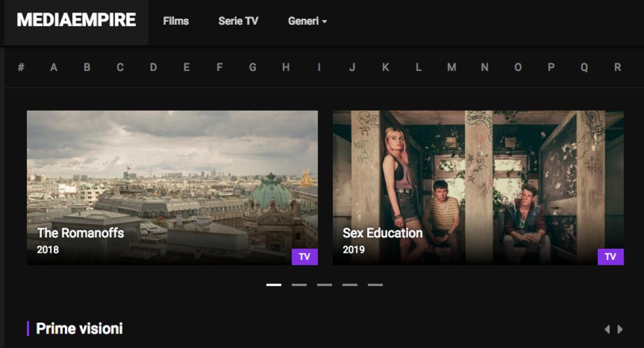Click the MEDIAEMPIRE logo
644x348 pixels.
(76, 20)
